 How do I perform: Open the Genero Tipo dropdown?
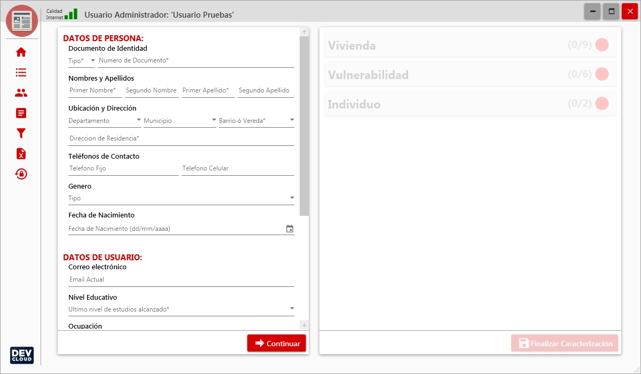(x=181, y=198)
